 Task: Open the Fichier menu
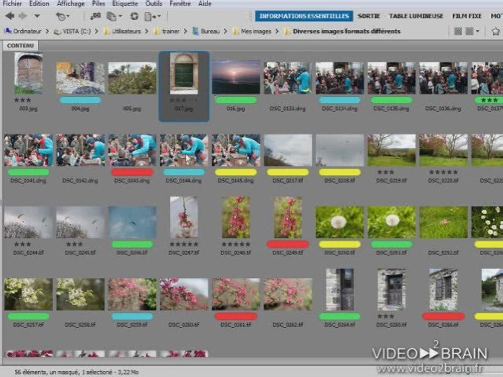[x=12, y=4]
